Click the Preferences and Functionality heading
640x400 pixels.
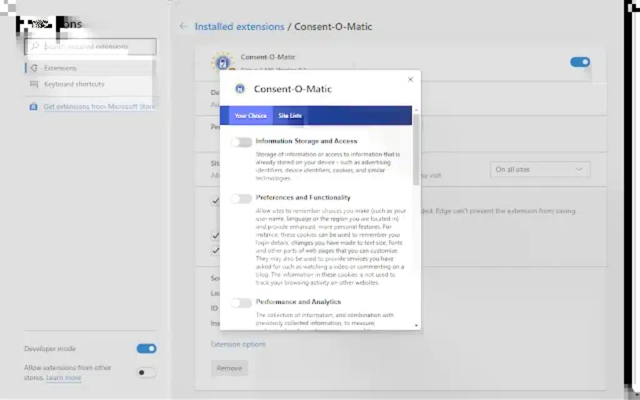[303, 197]
